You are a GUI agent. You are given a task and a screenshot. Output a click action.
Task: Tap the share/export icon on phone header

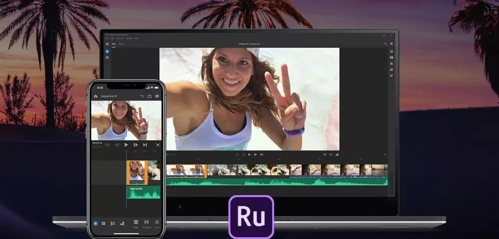[149, 96]
